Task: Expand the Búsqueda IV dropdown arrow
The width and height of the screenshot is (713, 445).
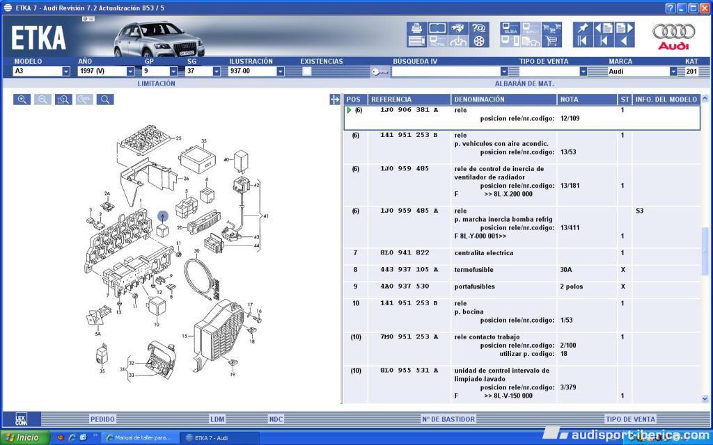Action: [x=504, y=72]
